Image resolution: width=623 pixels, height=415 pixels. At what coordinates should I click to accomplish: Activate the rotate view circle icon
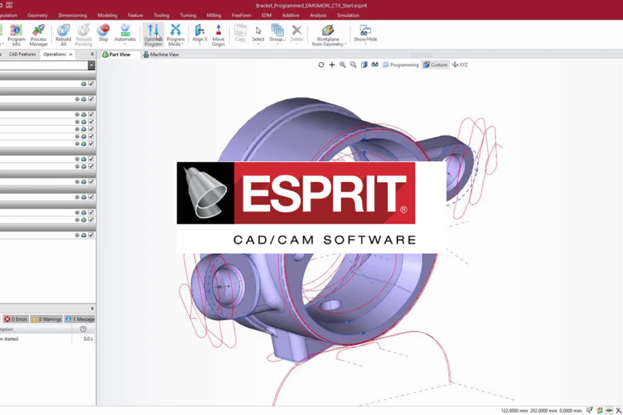(321, 65)
